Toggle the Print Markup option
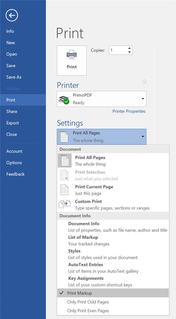176x319 pixels. click(113, 293)
